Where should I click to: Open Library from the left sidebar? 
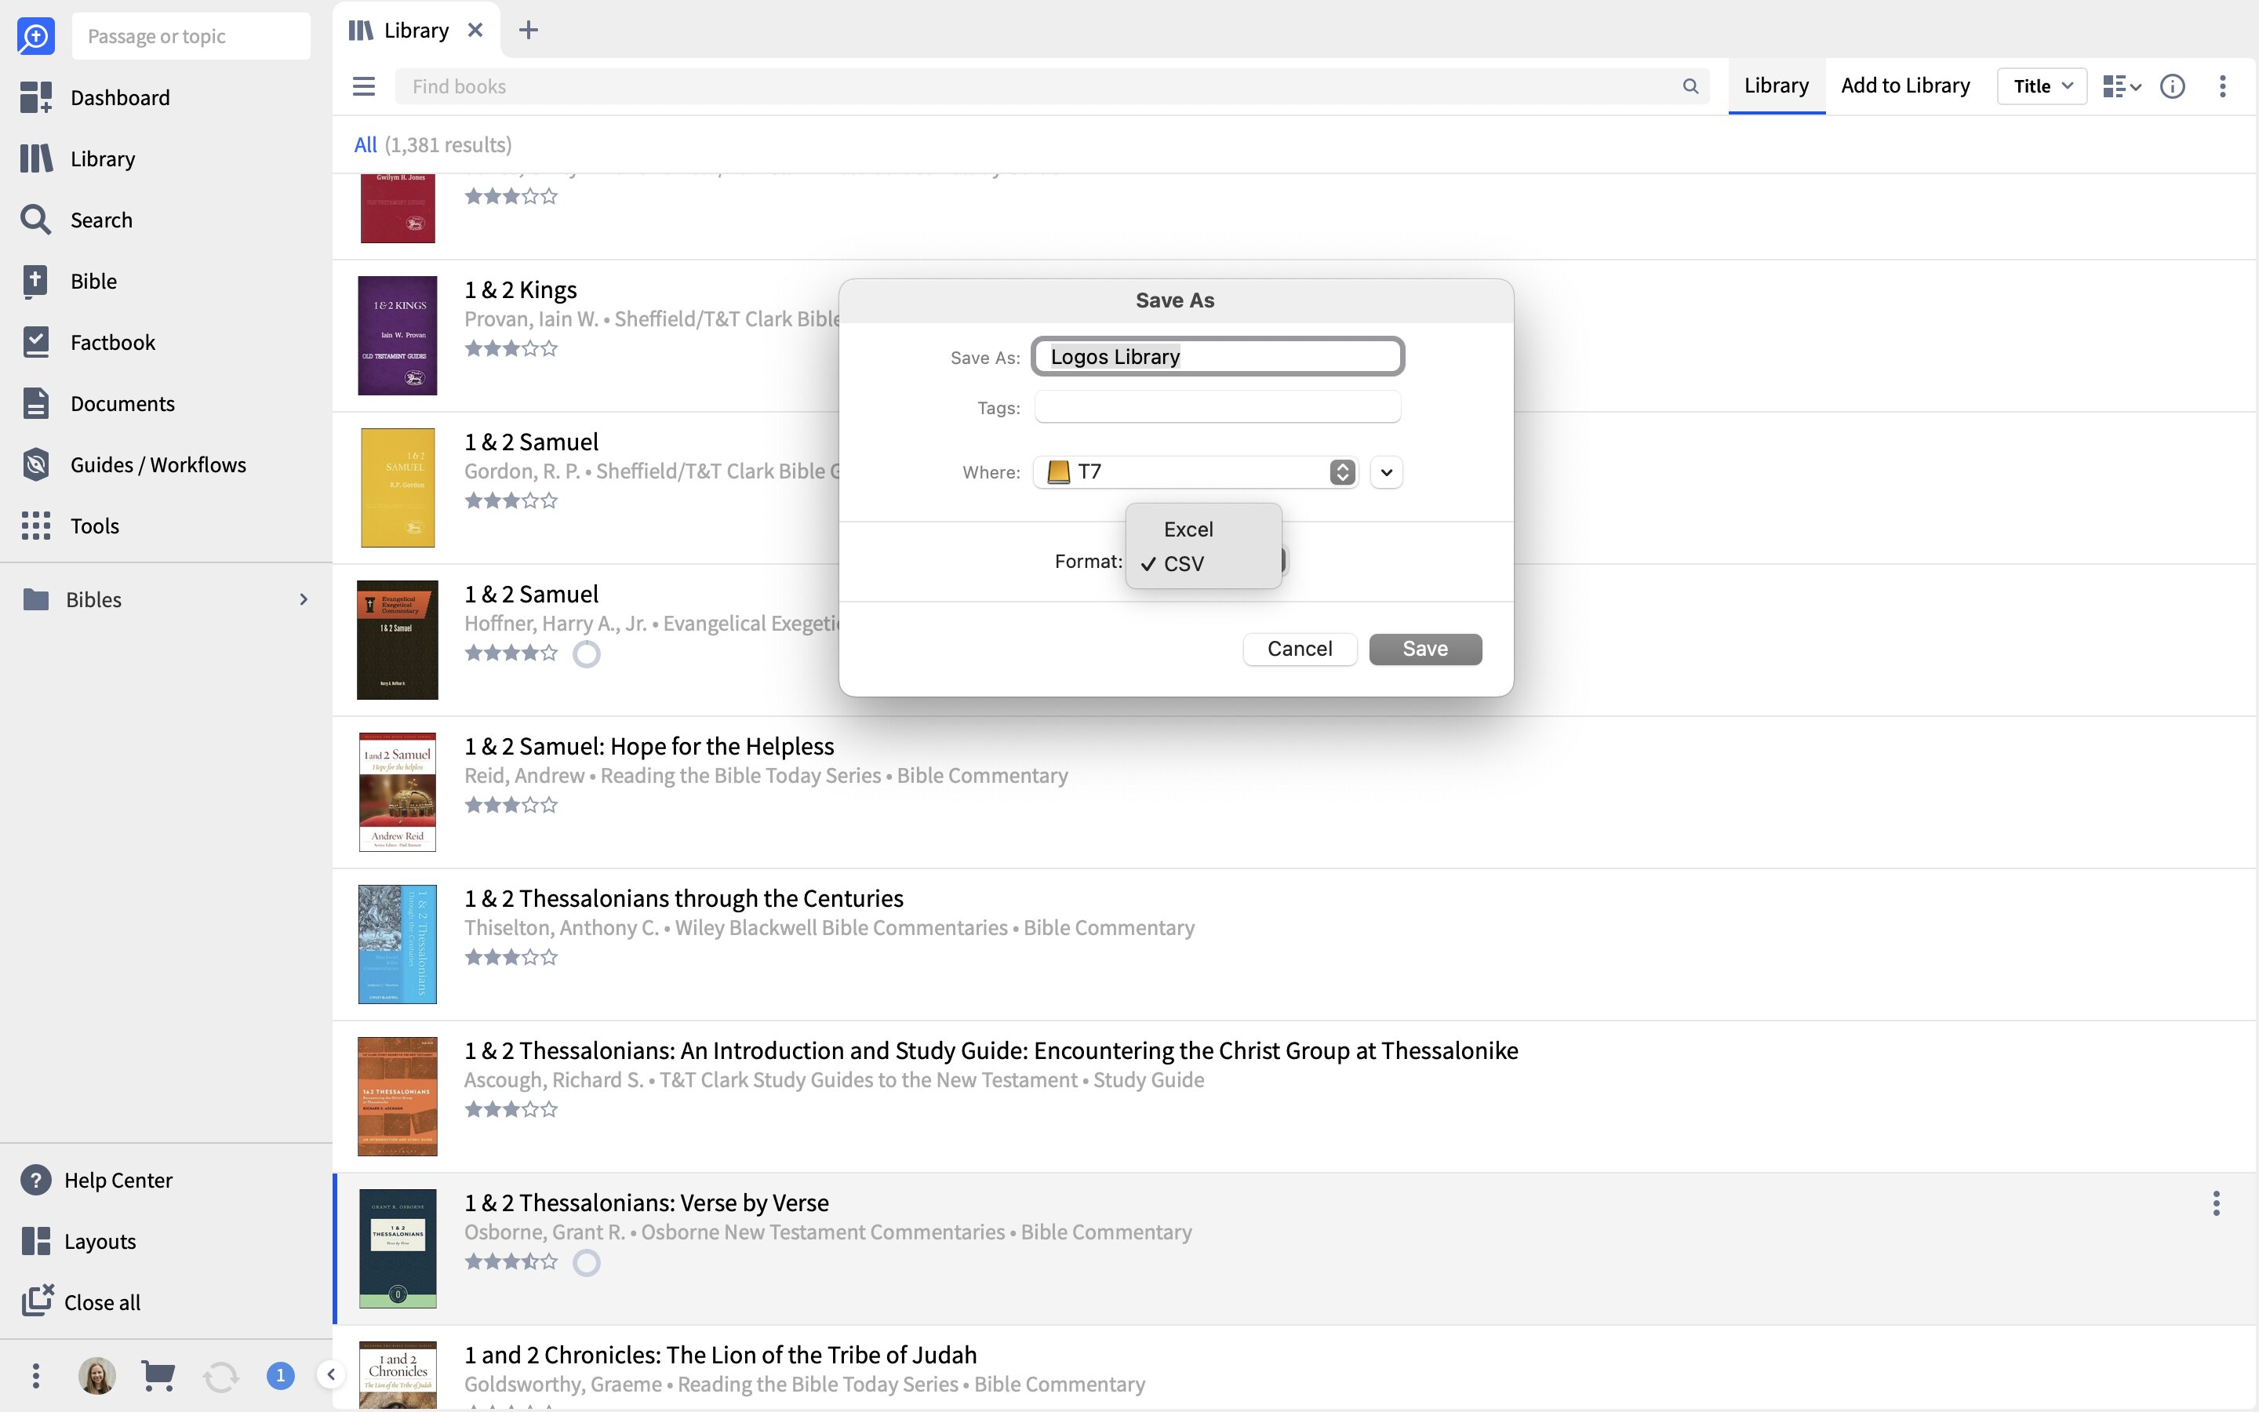tap(78, 158)
